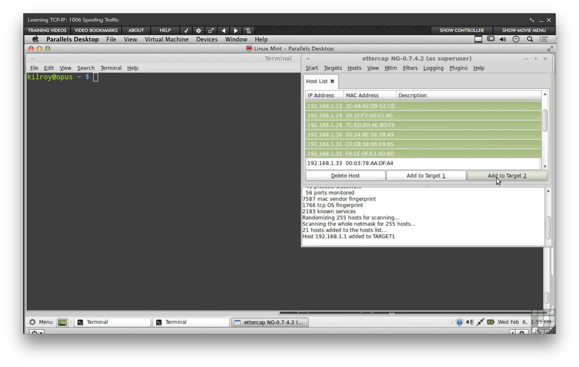Click the checkmark icon in training toolbar

coord(186,30)
